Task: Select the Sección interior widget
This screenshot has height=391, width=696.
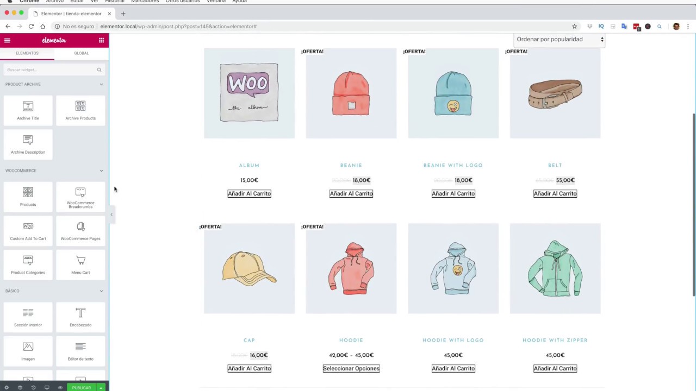Action: coord(28,317)
